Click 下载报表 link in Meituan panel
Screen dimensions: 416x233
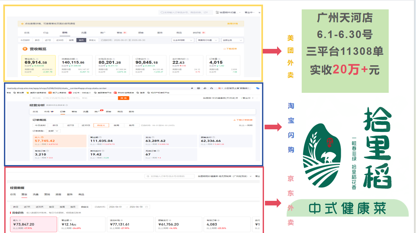[x=230, y=49]
